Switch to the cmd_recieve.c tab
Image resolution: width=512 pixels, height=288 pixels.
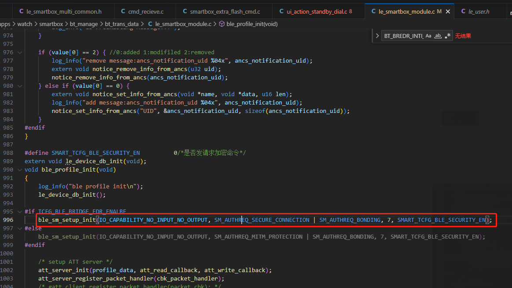tap(142, 11)
